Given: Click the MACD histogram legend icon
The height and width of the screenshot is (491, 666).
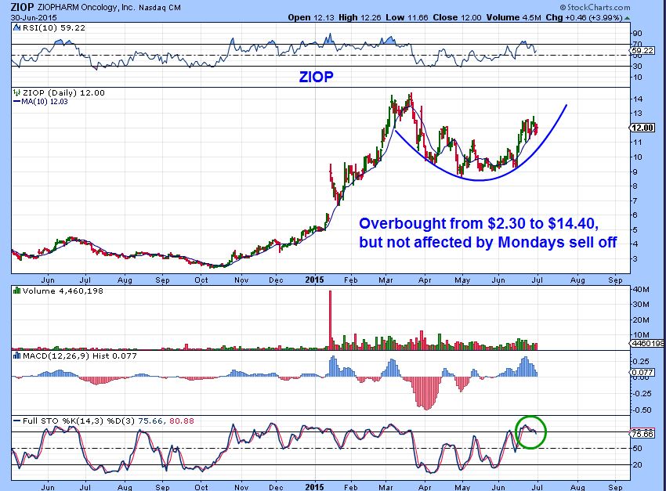Looking at the screenshot, I should pyautogui.click(x=17, y=356).
